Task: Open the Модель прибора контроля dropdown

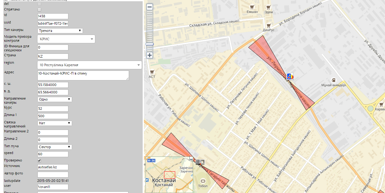Action: 66,39
